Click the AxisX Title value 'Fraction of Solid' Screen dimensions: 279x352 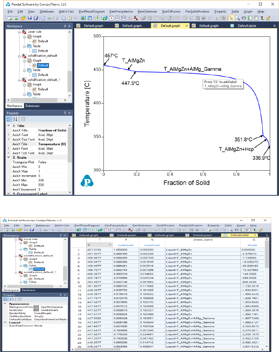[52, 130]
